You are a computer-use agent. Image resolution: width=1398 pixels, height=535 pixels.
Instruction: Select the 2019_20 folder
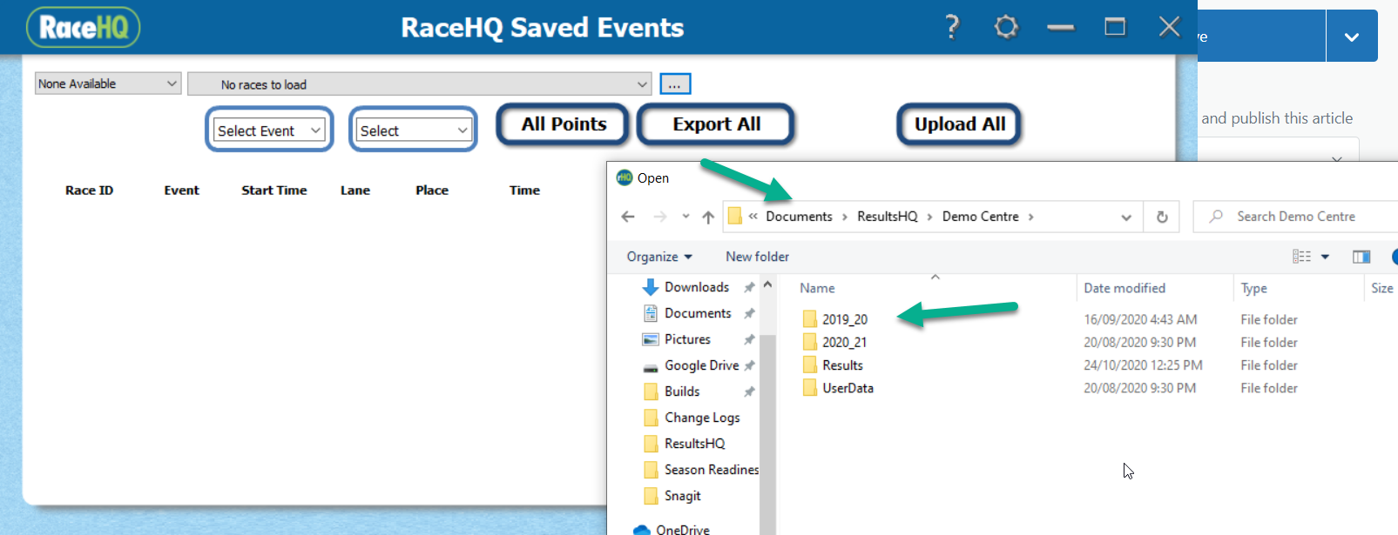(x=845, y=319)
